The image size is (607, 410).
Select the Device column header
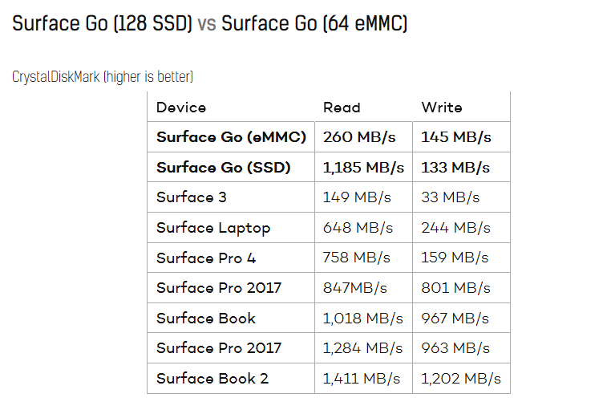point(181,108)
